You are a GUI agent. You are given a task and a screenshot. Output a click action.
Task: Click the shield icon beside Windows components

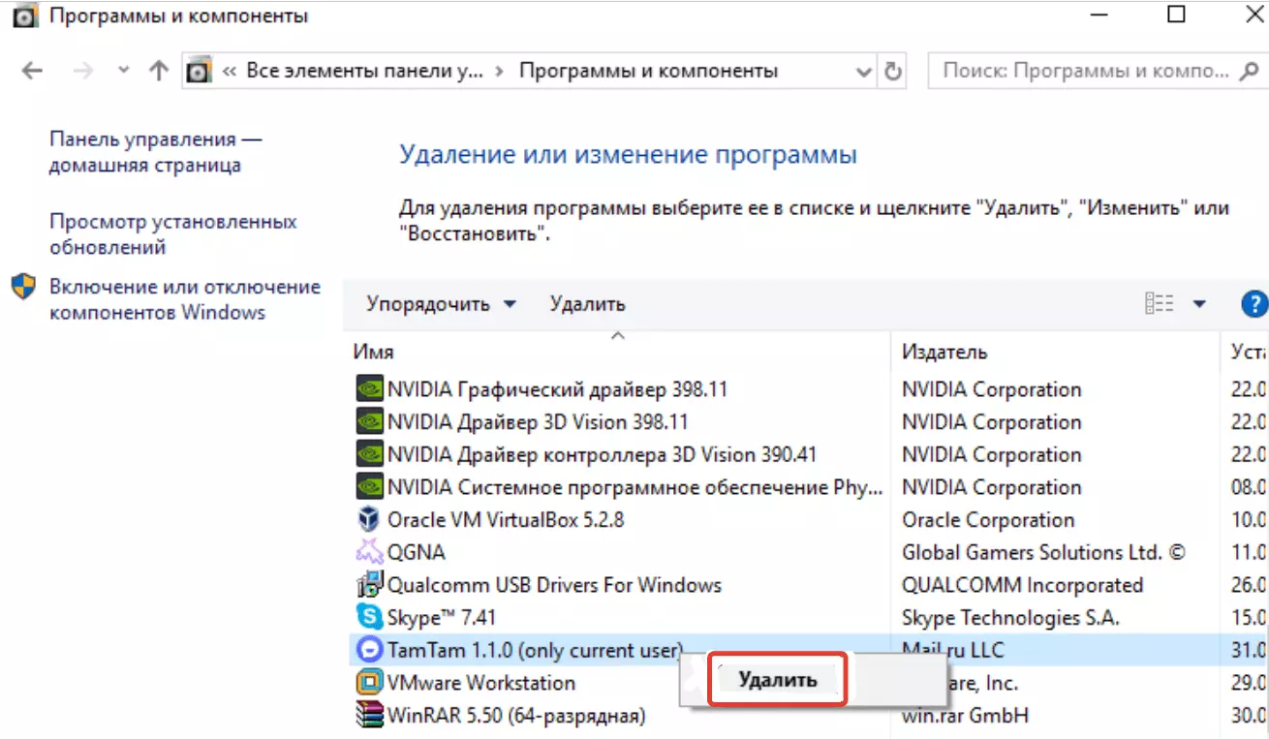(24, 287)
